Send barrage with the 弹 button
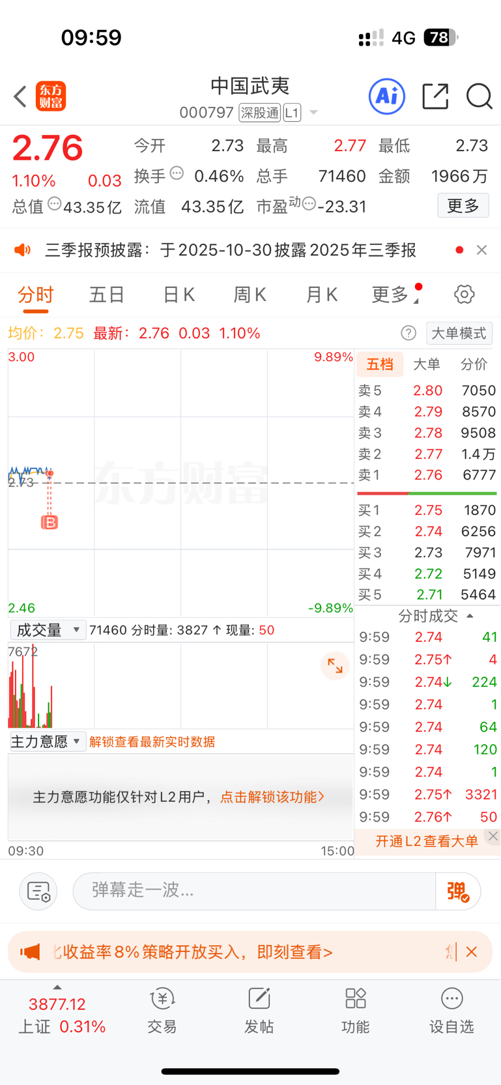 458,891
